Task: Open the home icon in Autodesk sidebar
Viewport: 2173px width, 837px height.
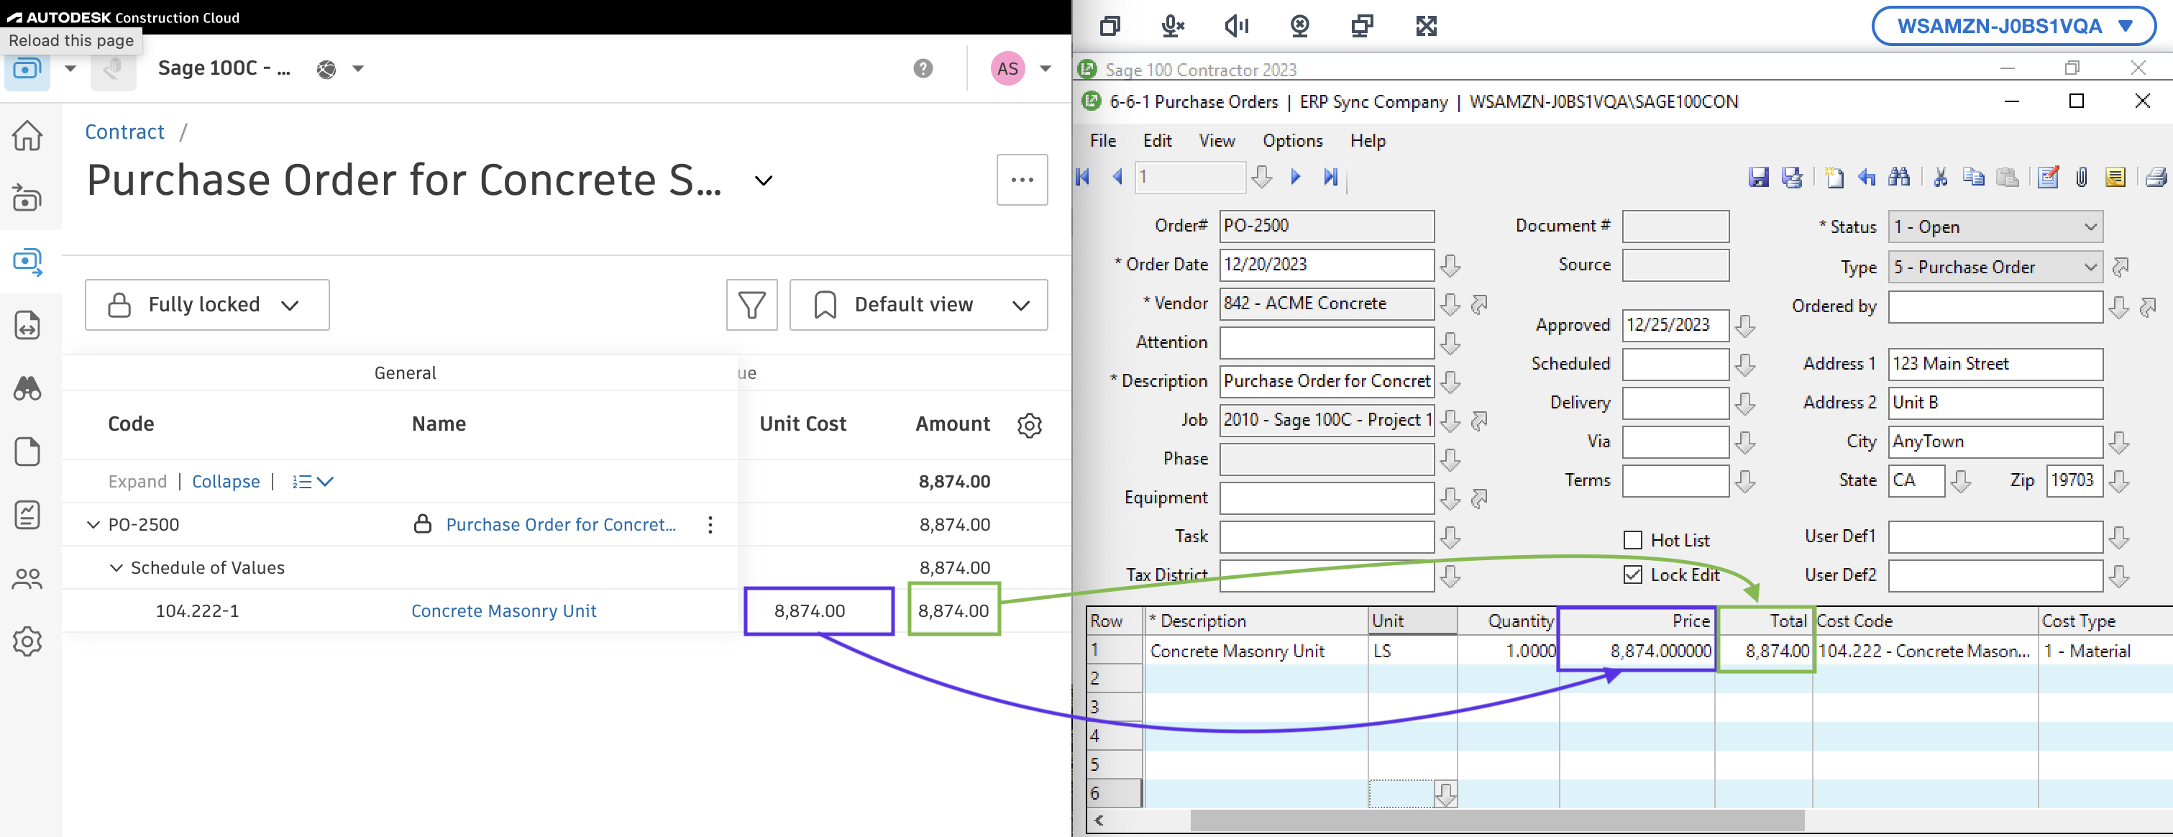Action: coord(27,135)
